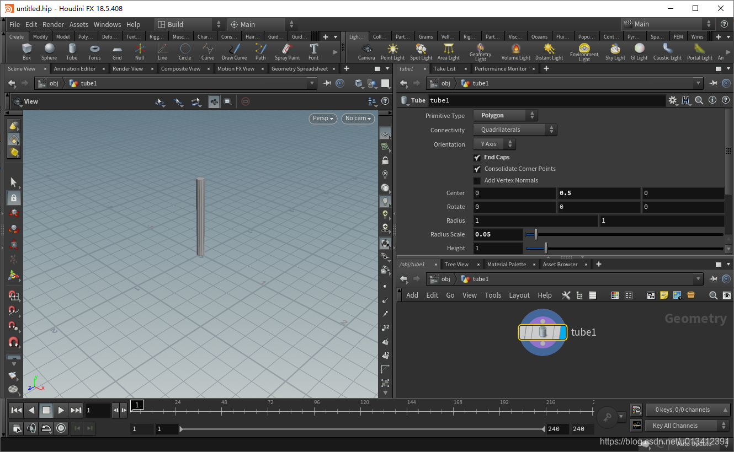Open the Windows menu
The width and height of the screenshot is (734, 452).
pyautogui.click(x=107, y=24)
